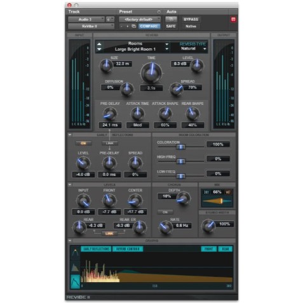Image resolution: width=303 pixels, height=303 pixels.
Task: Click the DRY mix button
Action: coord(206,192)
